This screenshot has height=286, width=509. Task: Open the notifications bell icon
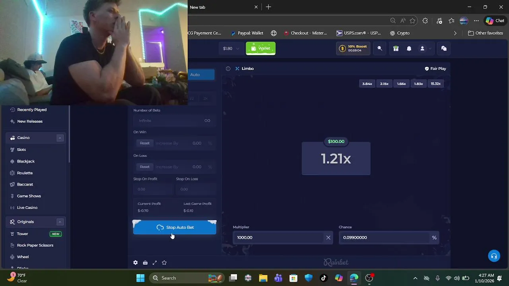(x=409, y=48)
